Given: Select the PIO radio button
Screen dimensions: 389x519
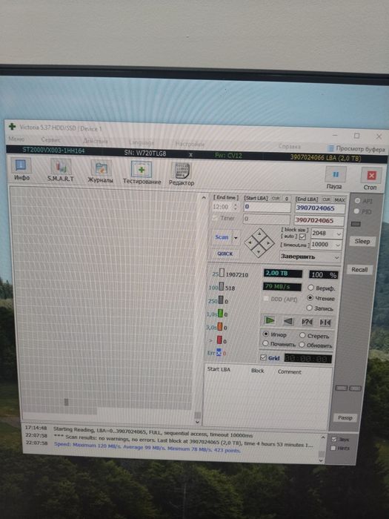Looking at the screenshot, I should coord(356,211).
